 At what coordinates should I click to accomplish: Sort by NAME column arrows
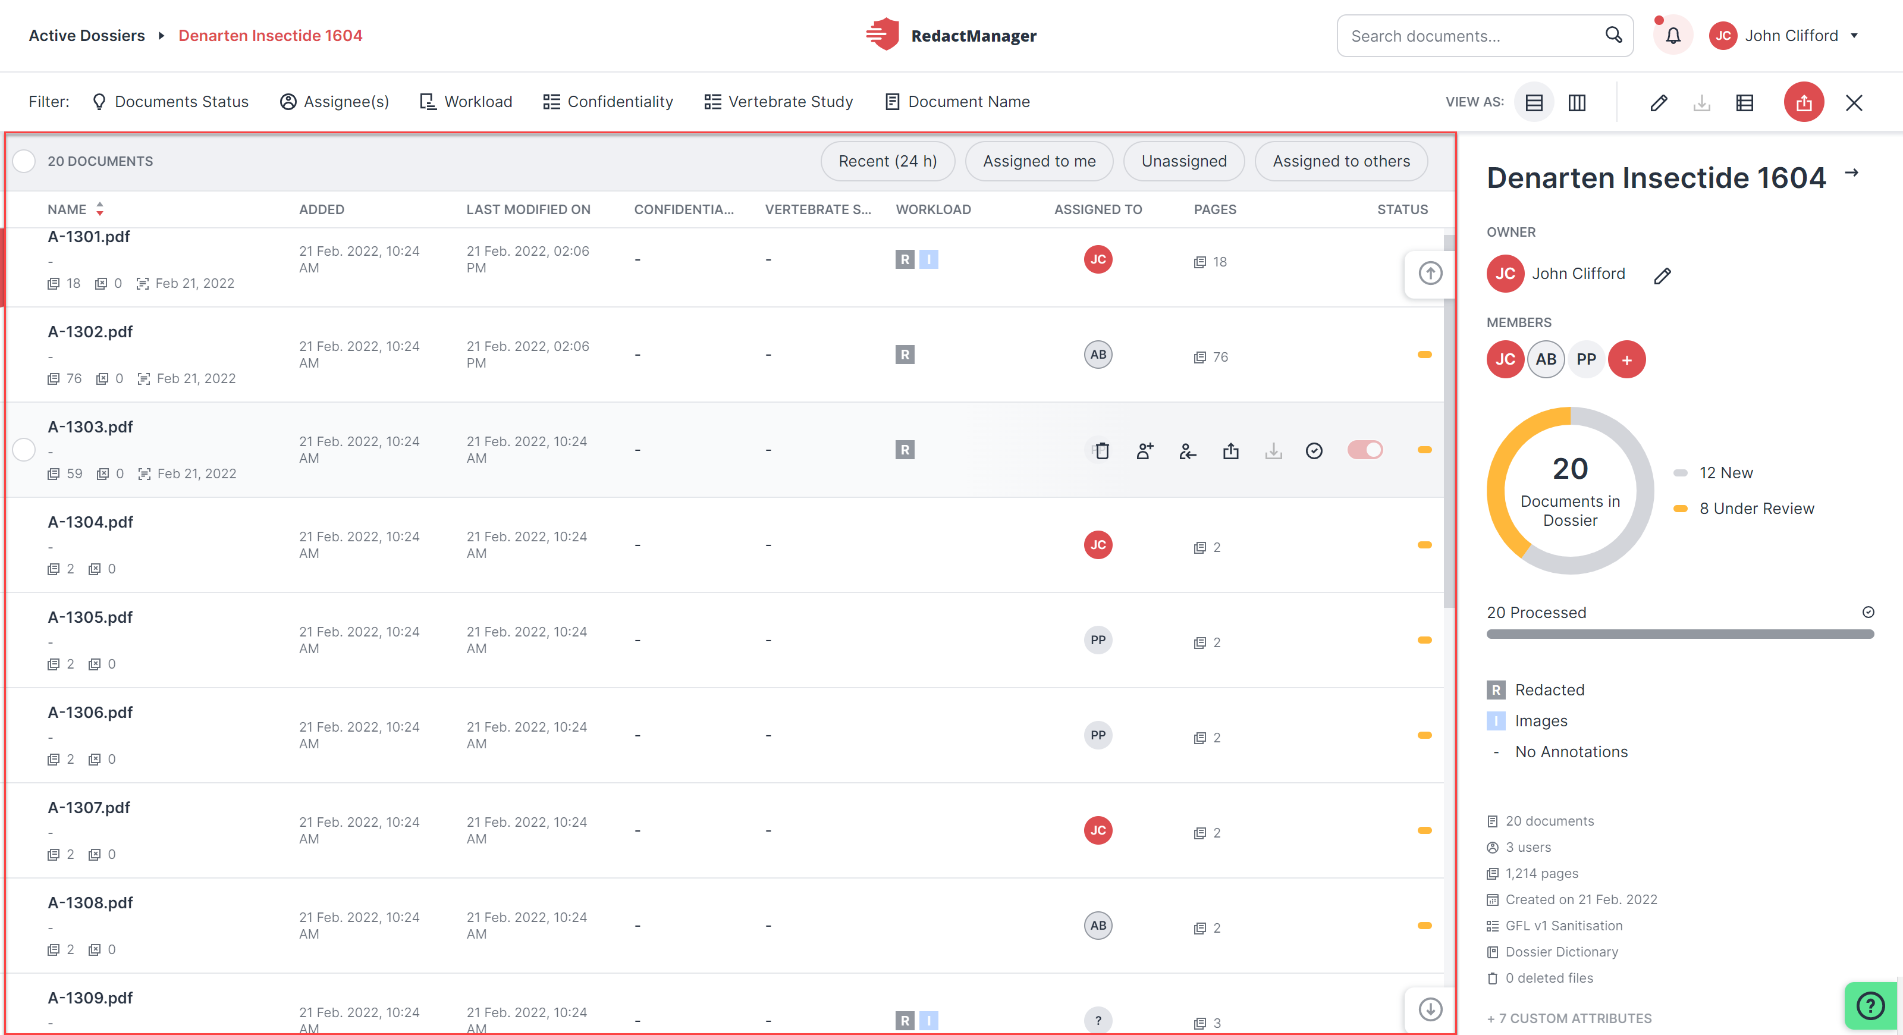(x=100, y=209)
